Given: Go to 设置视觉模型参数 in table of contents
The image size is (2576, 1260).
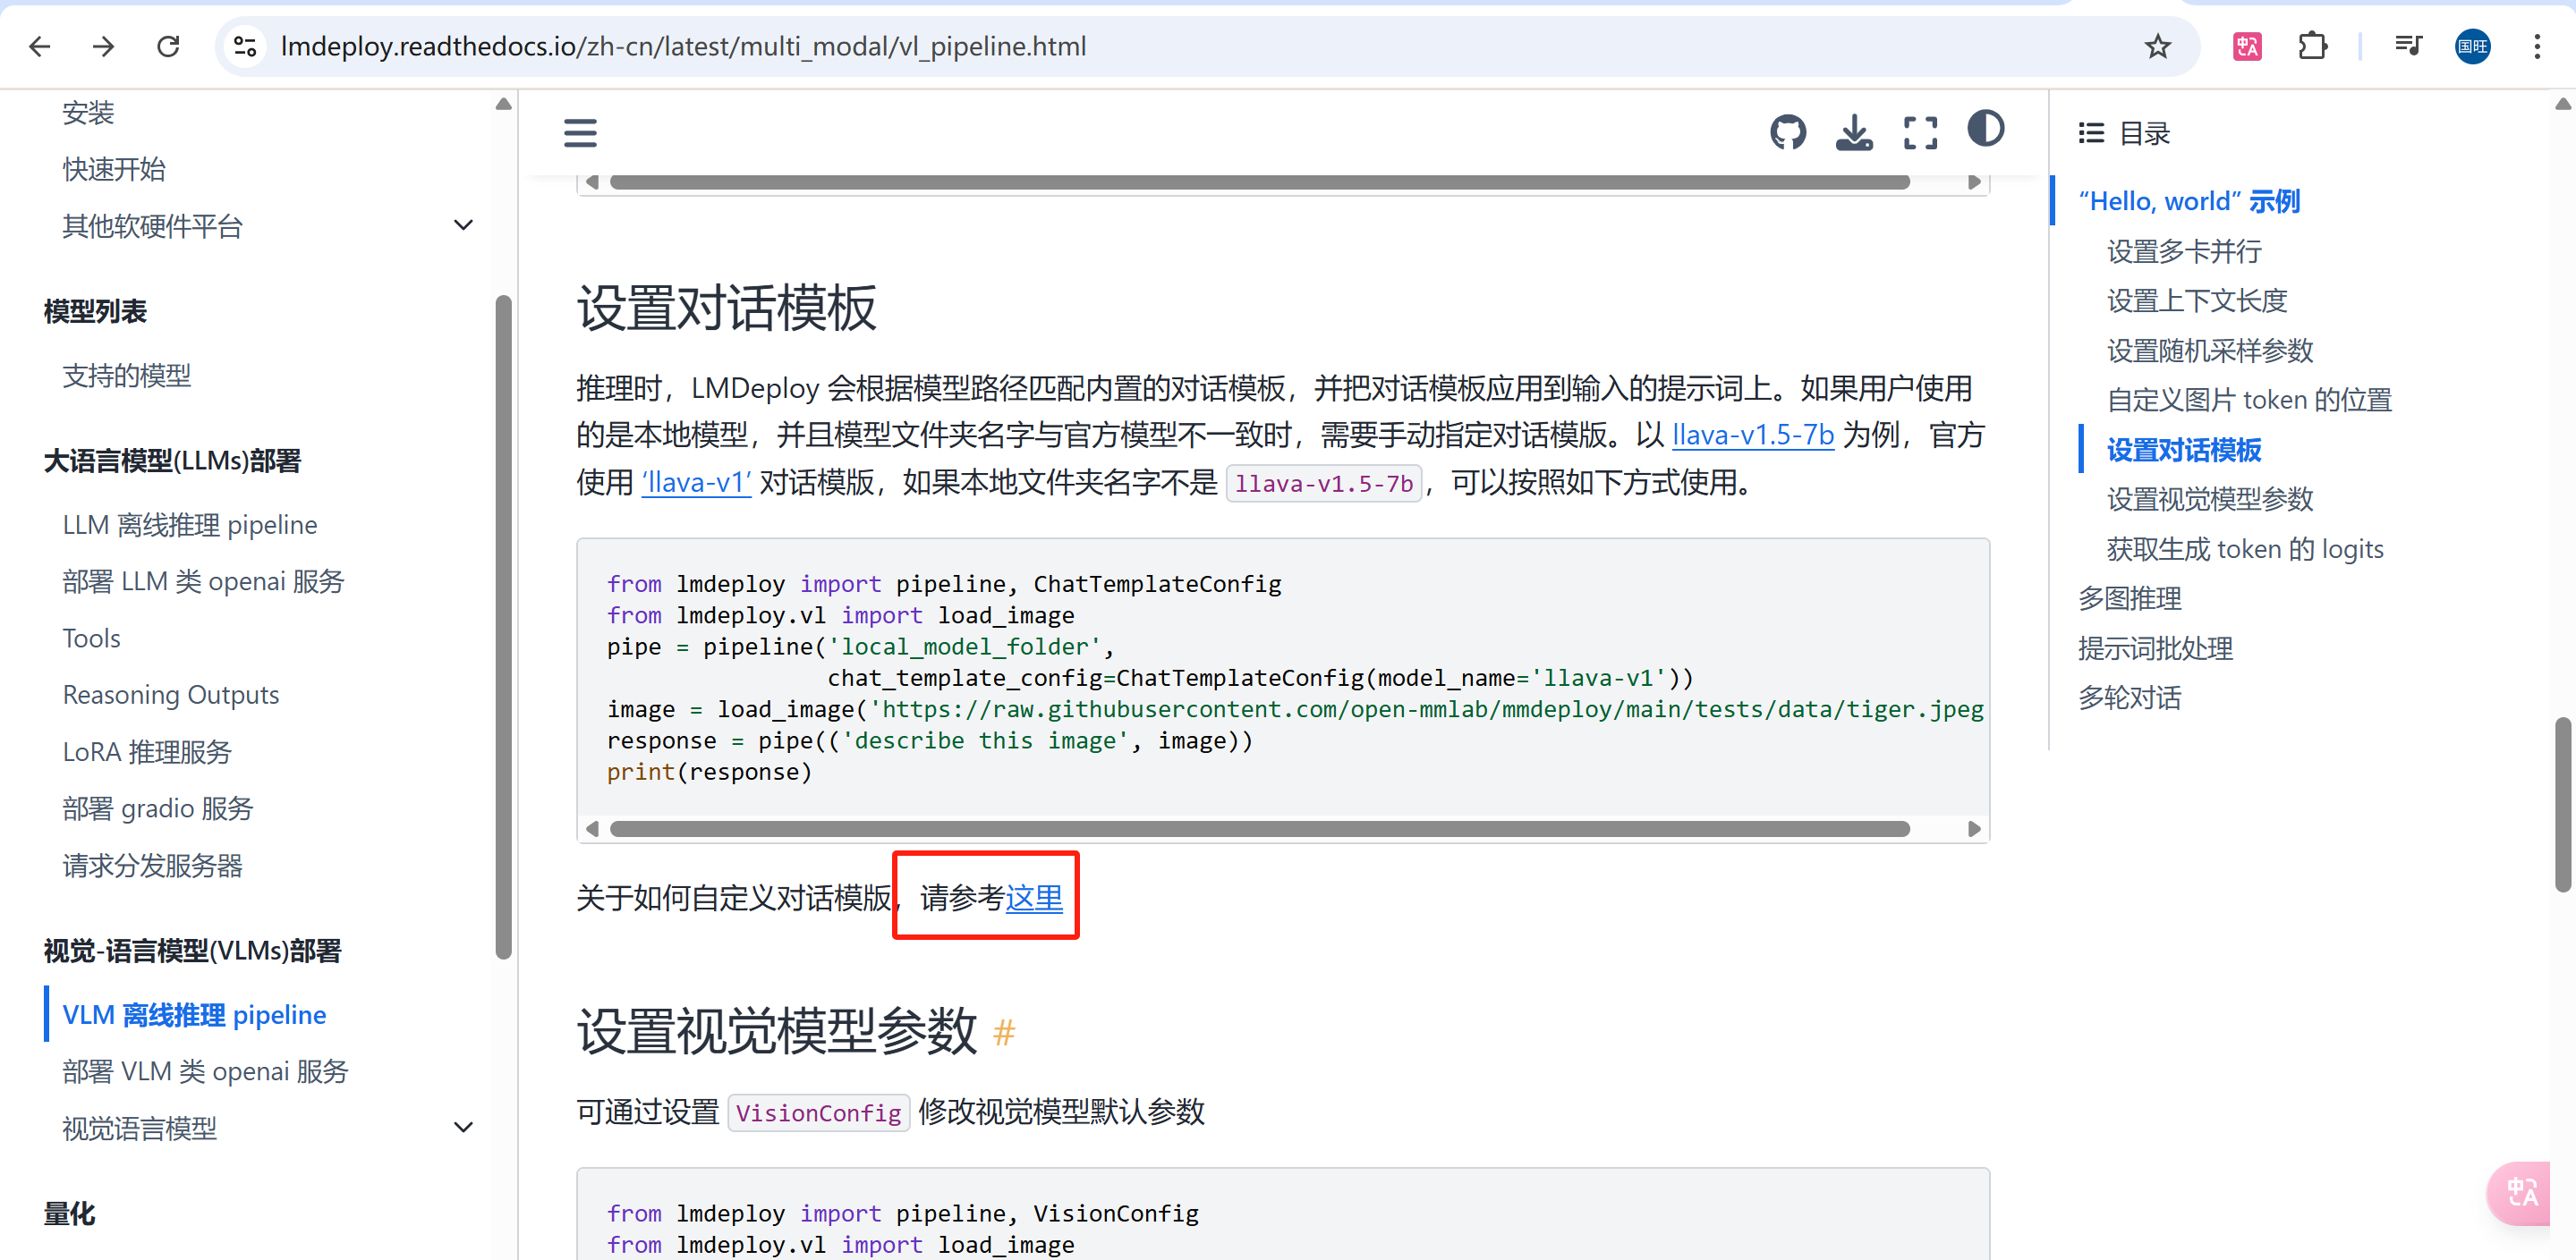Looking at the screenshot, I should [2209, 499].
